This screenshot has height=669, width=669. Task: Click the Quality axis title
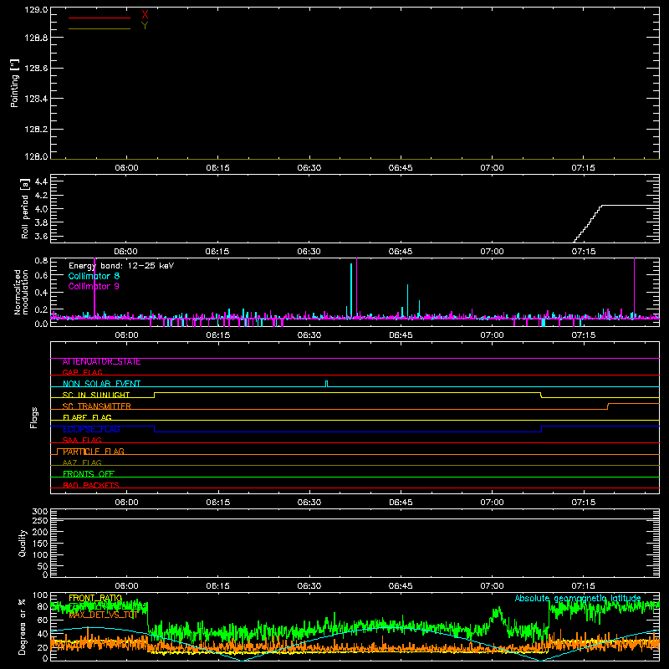[x=23, y=543]
